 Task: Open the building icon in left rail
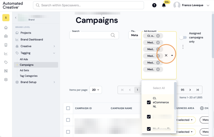coord(6,45)
